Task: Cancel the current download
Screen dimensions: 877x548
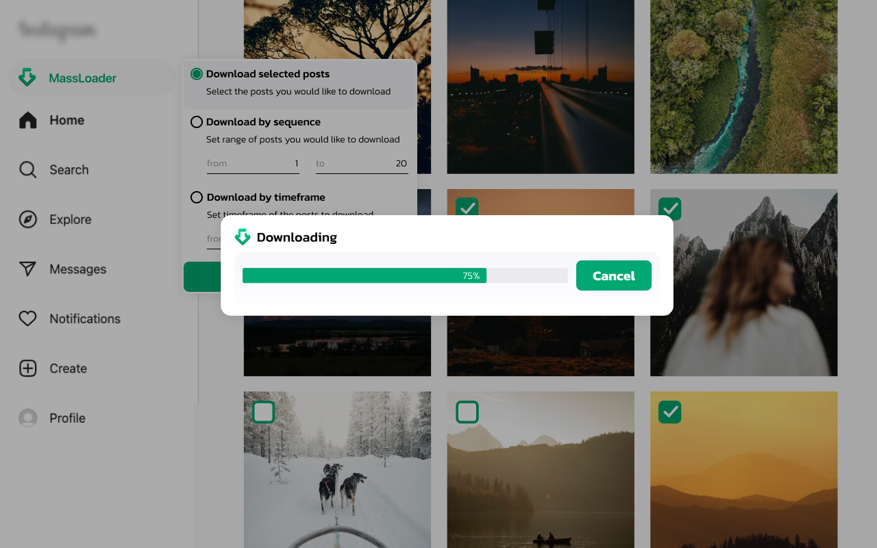Action: pos(614,275)
